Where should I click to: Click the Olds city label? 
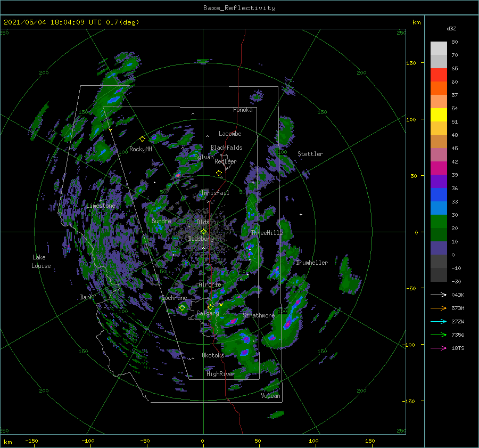[203, 222]
